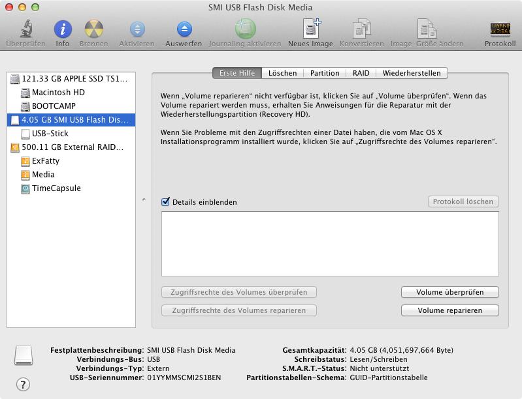Eject disk with Auswerfen icon

click(x=184, y=29)
